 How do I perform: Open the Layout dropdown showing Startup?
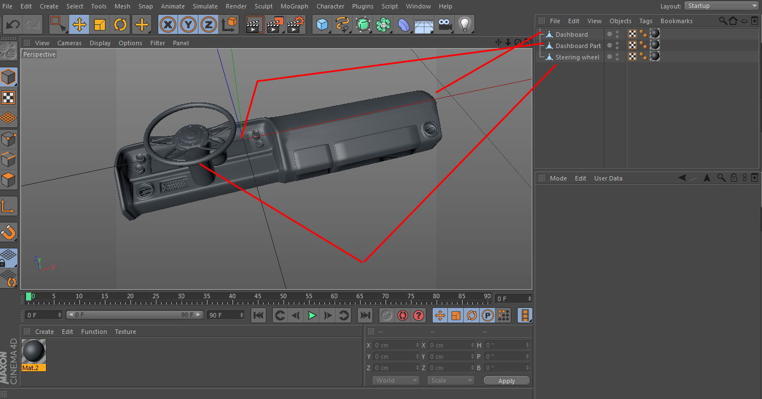[x=721, y=6]
